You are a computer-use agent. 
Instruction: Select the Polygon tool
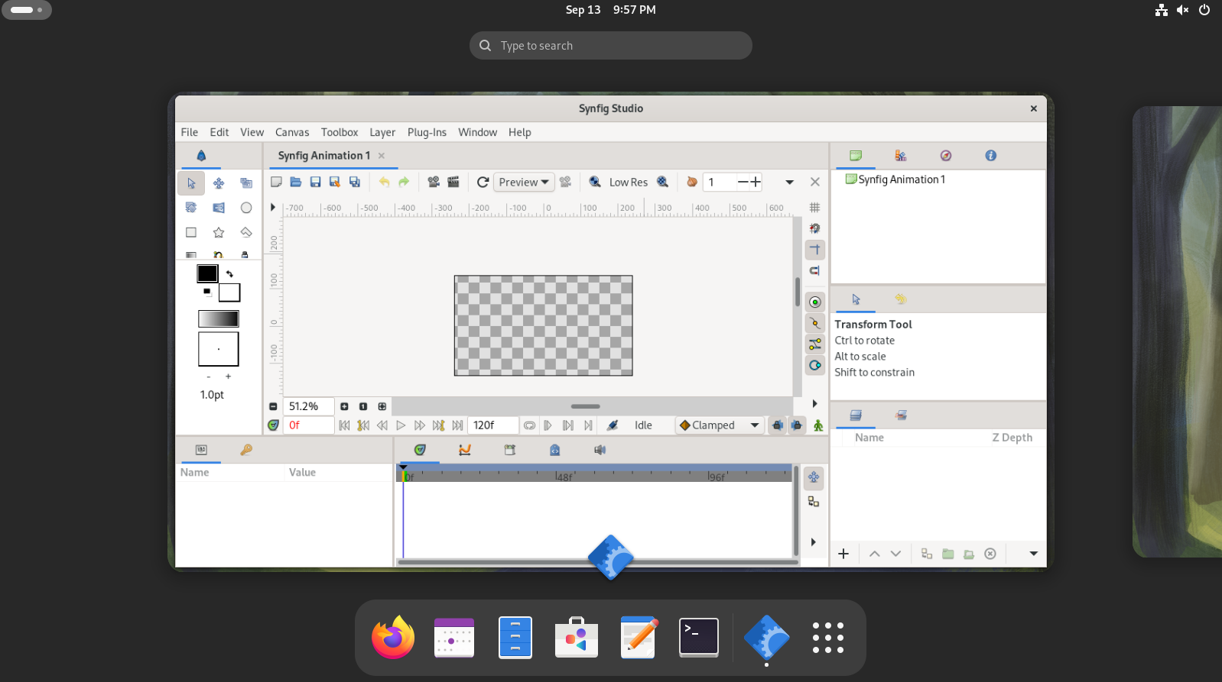(246, 232)
